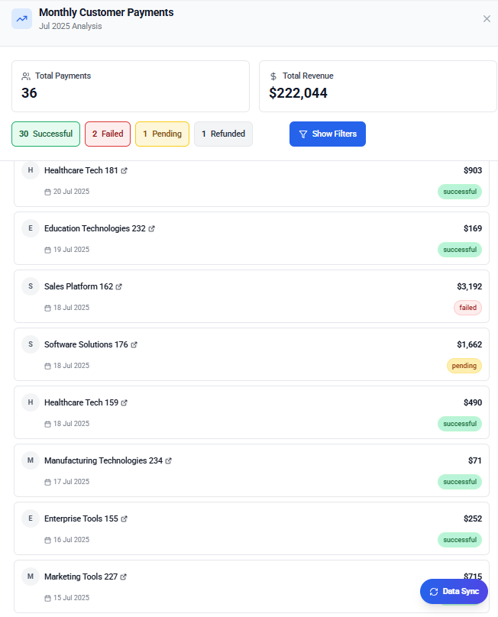
Task: Click the calendar icon on the Sales Platform 162 row
Action: [x=48, y=307]
